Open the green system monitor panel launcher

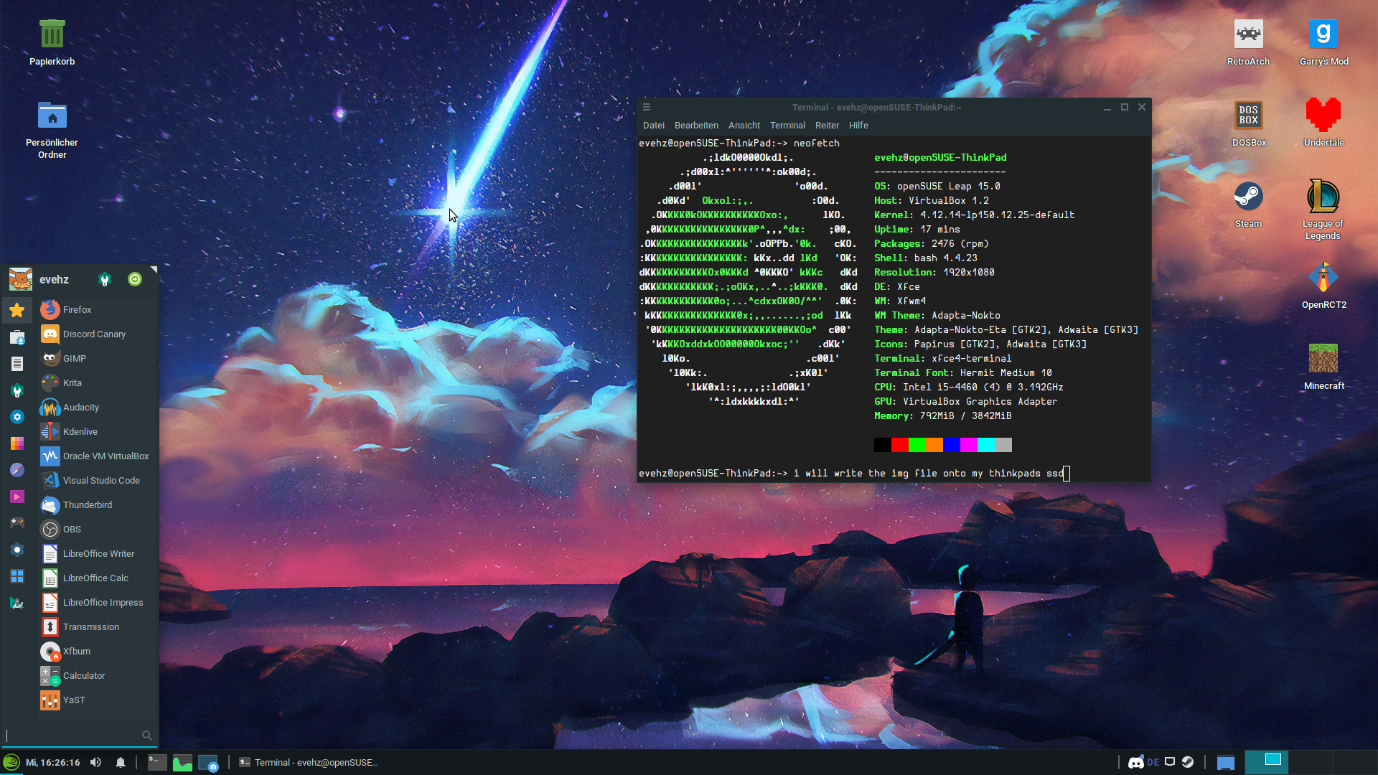(x=182, y=762)
